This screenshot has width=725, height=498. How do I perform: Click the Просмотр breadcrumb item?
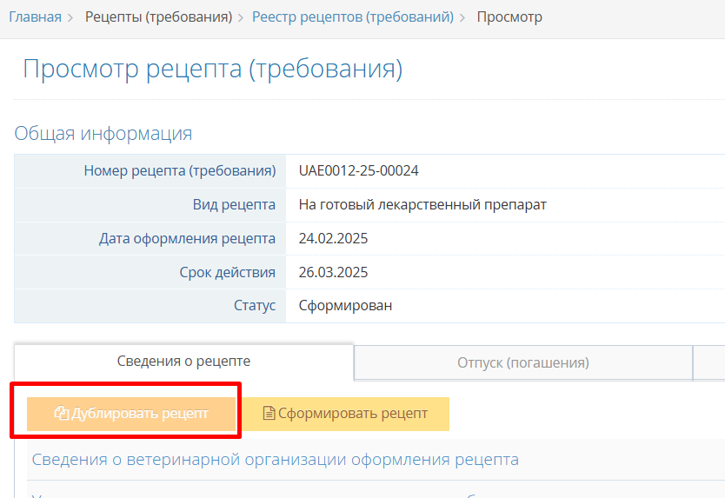509,17
